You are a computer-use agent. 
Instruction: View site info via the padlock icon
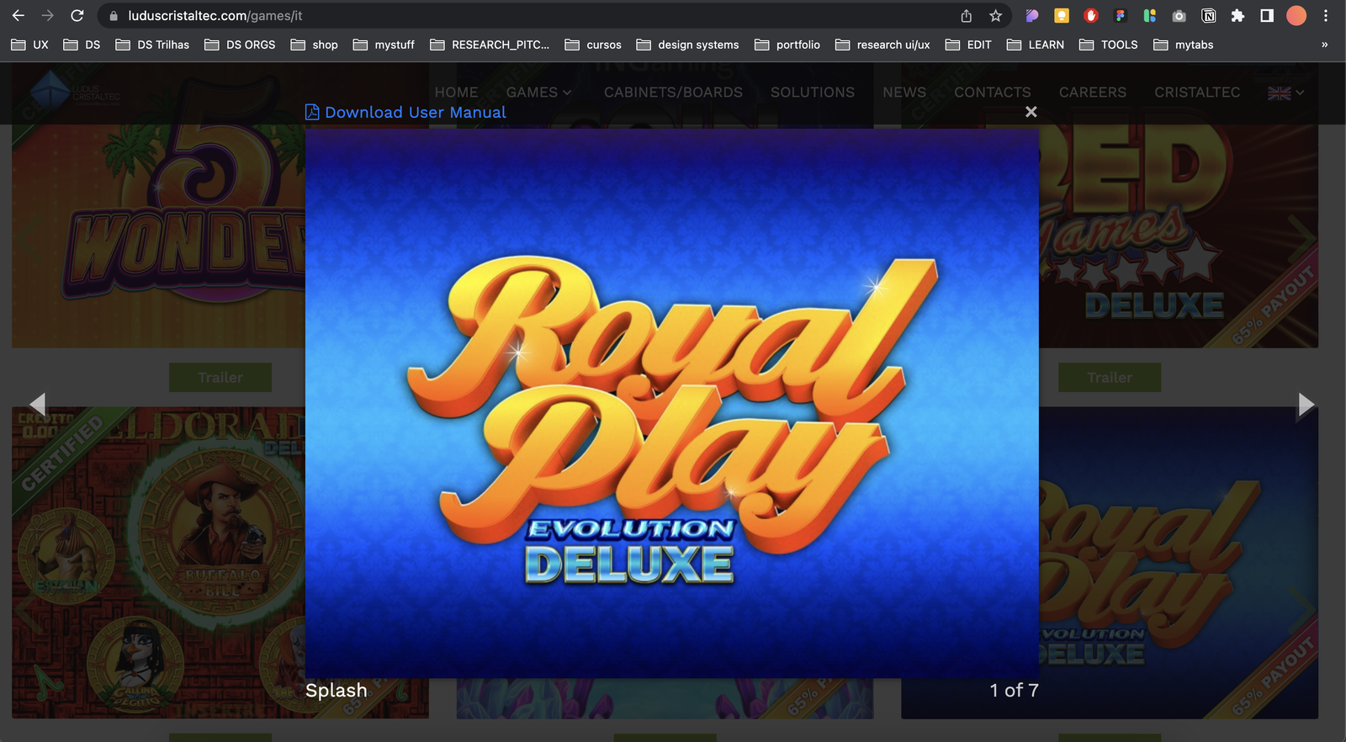click(x=114, y=16)
